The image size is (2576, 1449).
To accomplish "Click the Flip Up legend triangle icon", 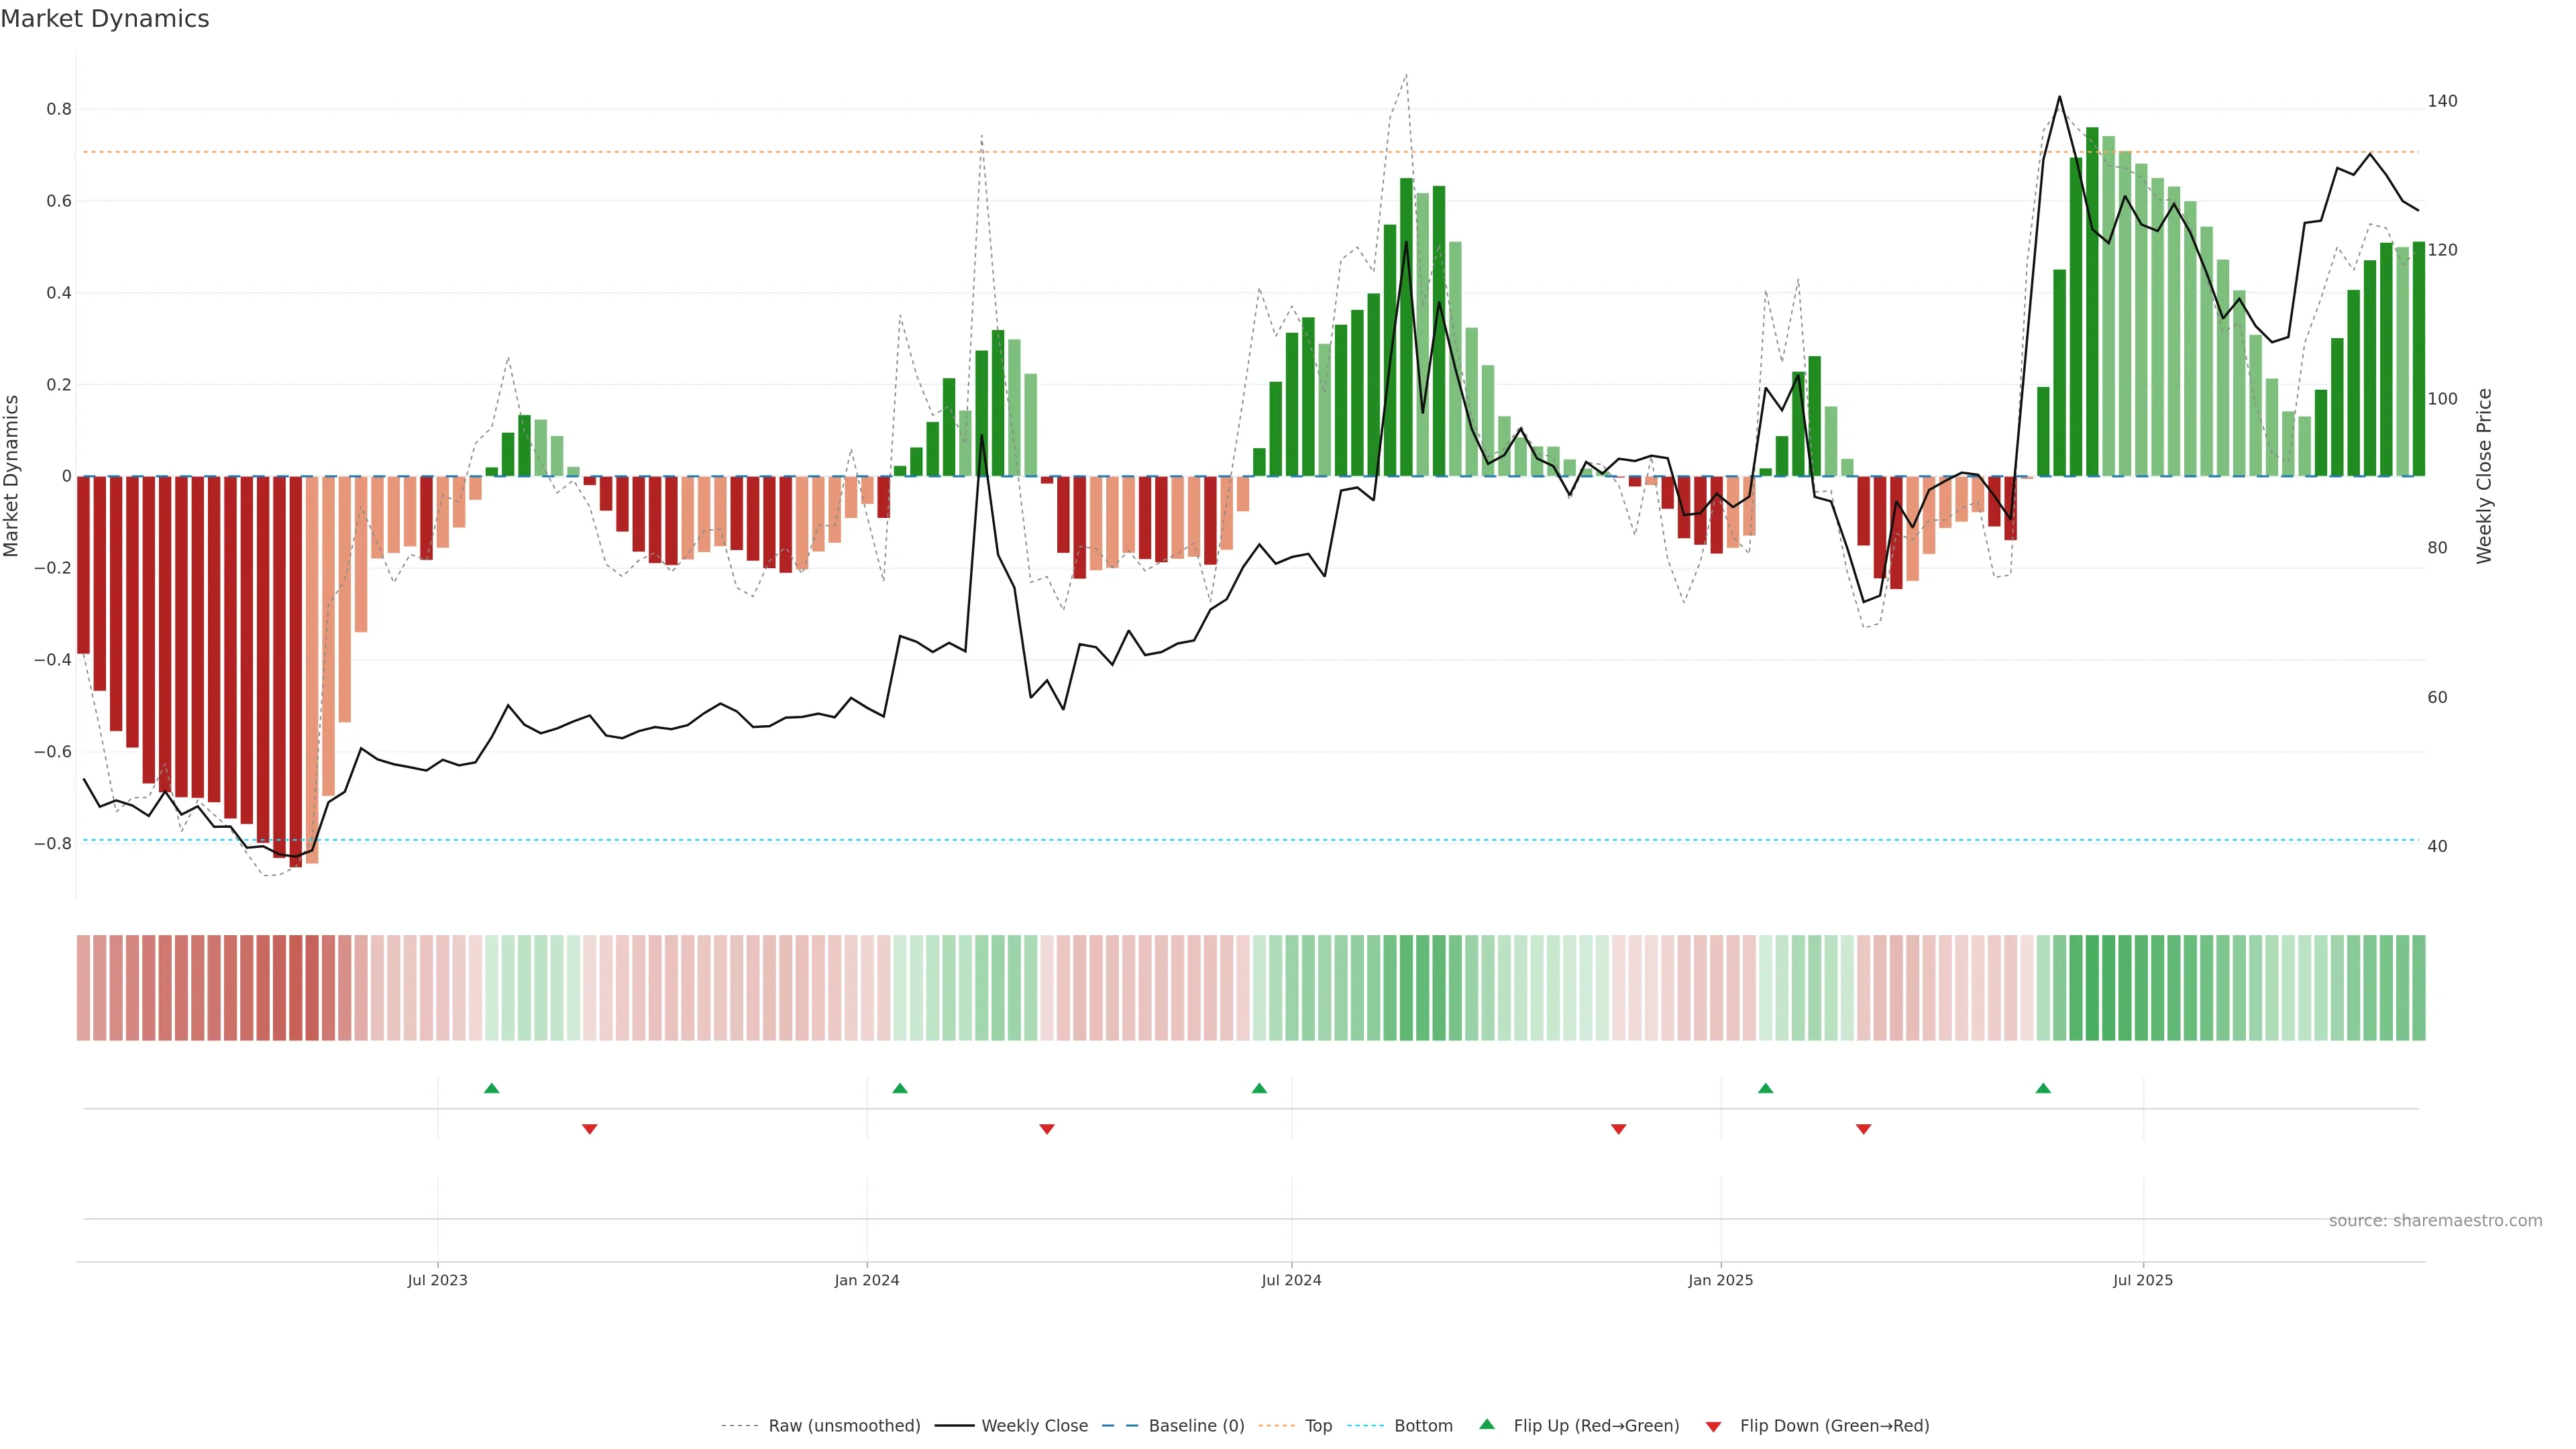I will [x=1487, y=1425].
